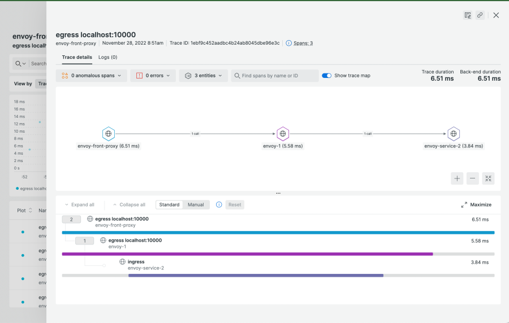
Task: Click globe icon of ingress span row
Action: click(122, 261)
